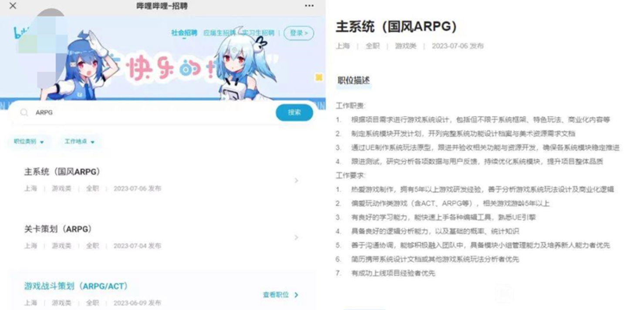The image size is (627, 310).
Task: Open the 主系统（国风ARPG） job title in list
Action: [x=62, y=171]
